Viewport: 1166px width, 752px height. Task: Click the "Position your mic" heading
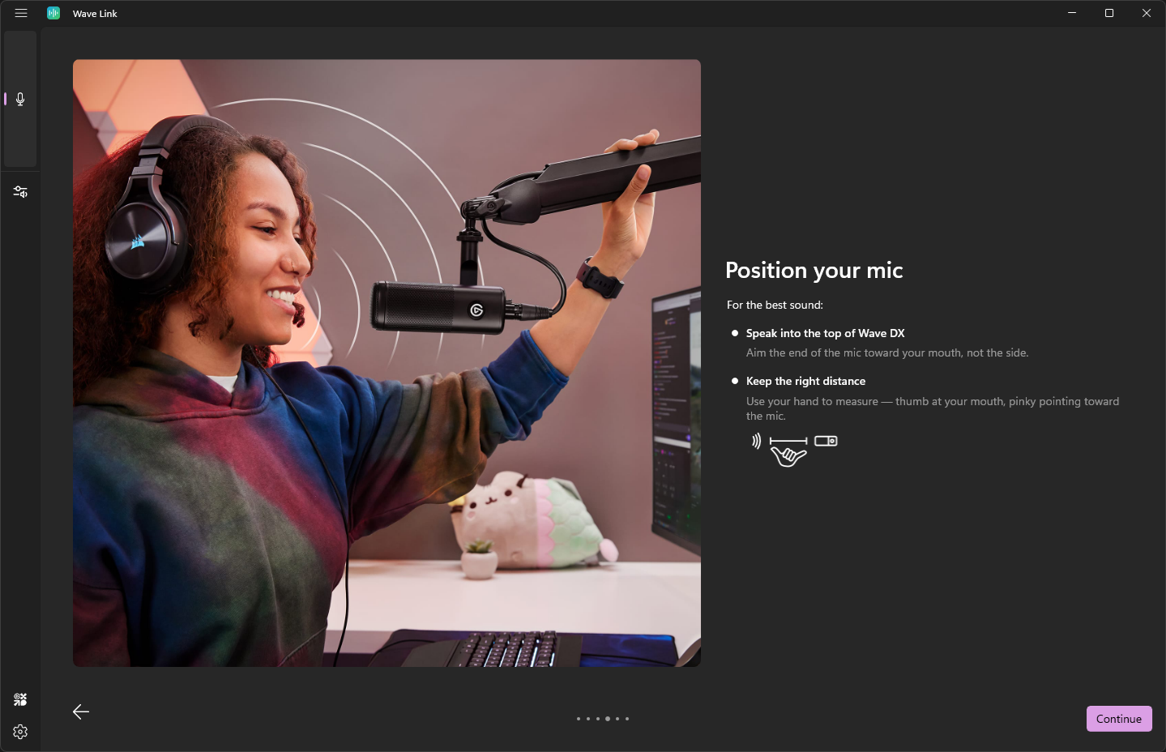point(814,270)
